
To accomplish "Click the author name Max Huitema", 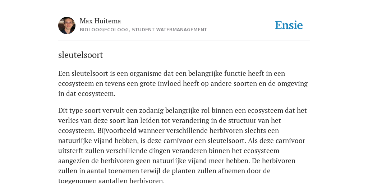I will [100, 21].
